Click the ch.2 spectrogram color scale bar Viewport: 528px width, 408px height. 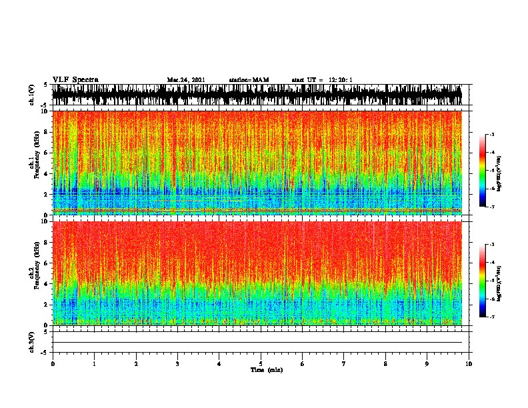coord(483,281)
